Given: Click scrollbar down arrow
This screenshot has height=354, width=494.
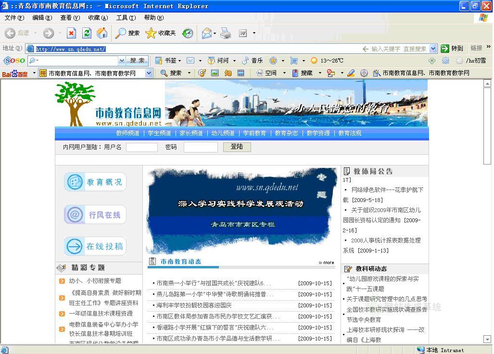Looking at the screenshot, I should pyautogui.click(x=487, y=339).
